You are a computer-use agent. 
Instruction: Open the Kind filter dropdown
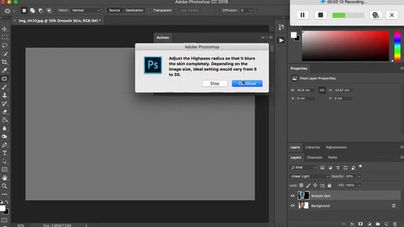click(303, 168)
